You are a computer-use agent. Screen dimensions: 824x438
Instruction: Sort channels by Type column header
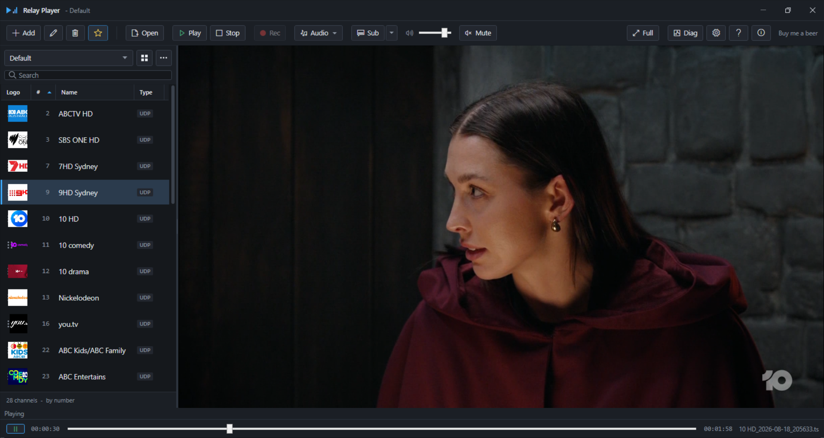[149, 92]
